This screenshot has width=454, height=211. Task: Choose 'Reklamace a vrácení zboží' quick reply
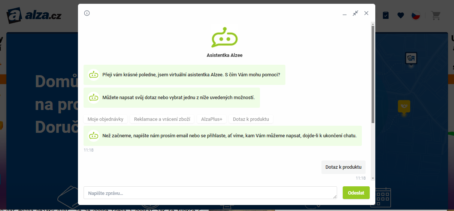tap(162, 119)
